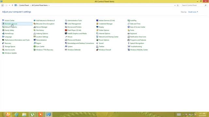209x117 pixels.
Task: Click the BitLocker Drive Encryption icon
Action: (35, 24)
